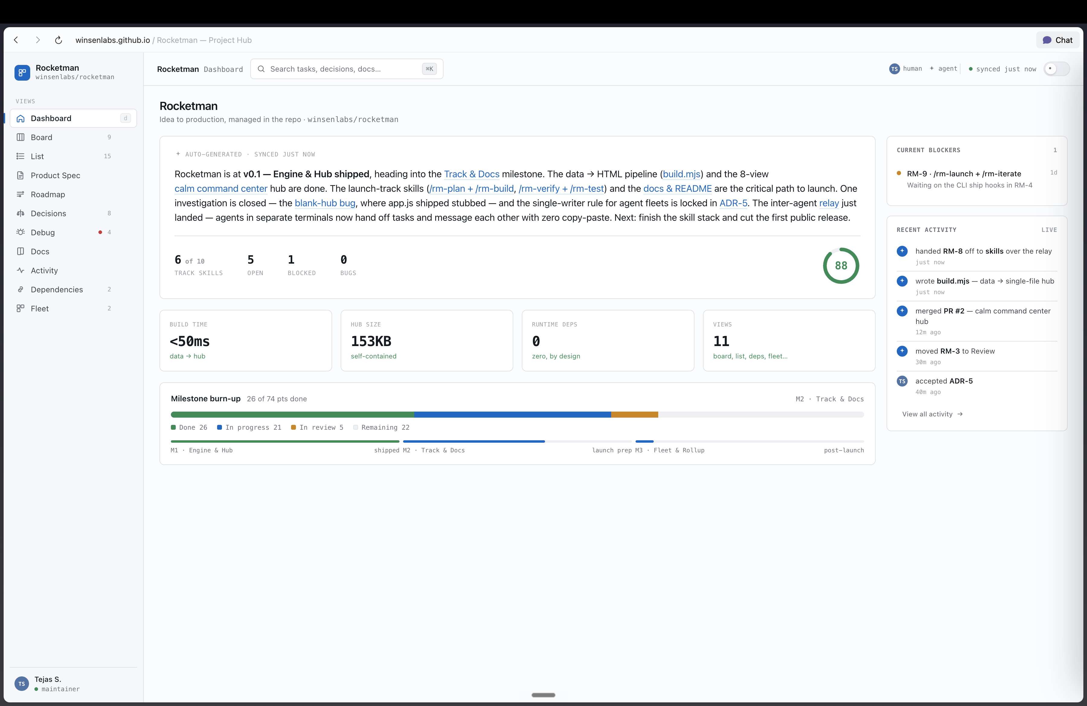1087x706 pixels.
Task: Open the Activity pulse icon
Action: tap(21, 270)
